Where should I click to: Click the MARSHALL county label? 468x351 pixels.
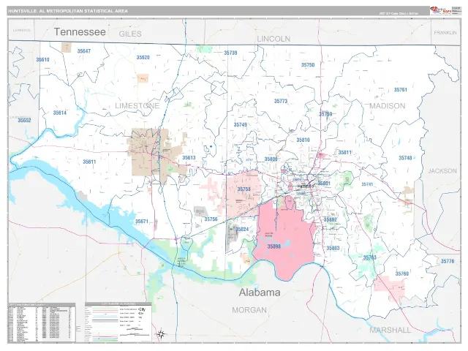click(390, 330)
